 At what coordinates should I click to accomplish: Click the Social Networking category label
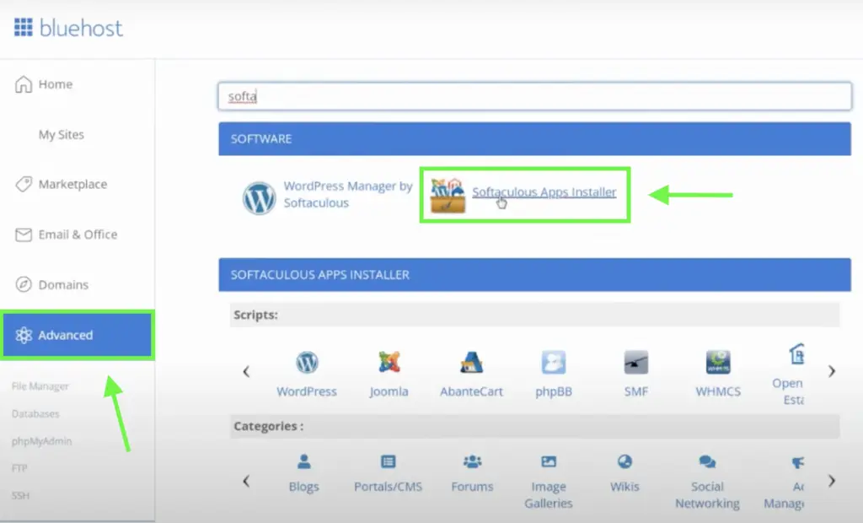click(x=707, y=495)
